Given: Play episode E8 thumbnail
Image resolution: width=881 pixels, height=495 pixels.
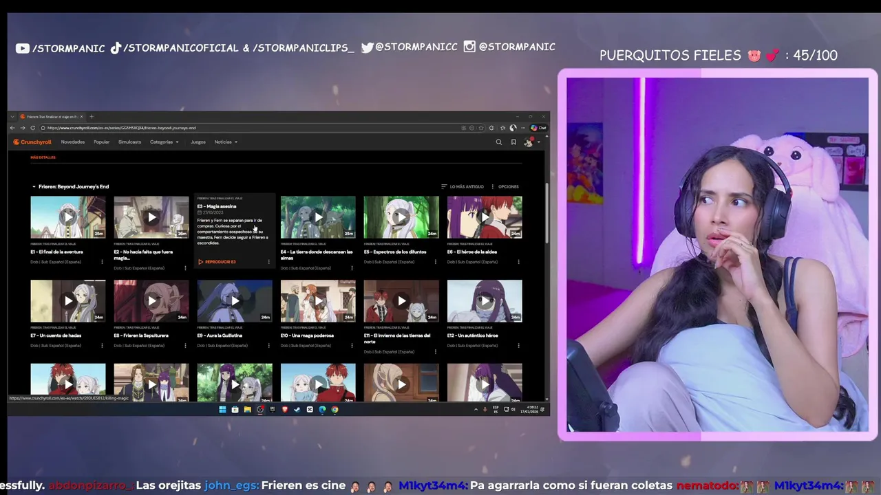Looking at the screenshot, I should (x=151, y=300).
